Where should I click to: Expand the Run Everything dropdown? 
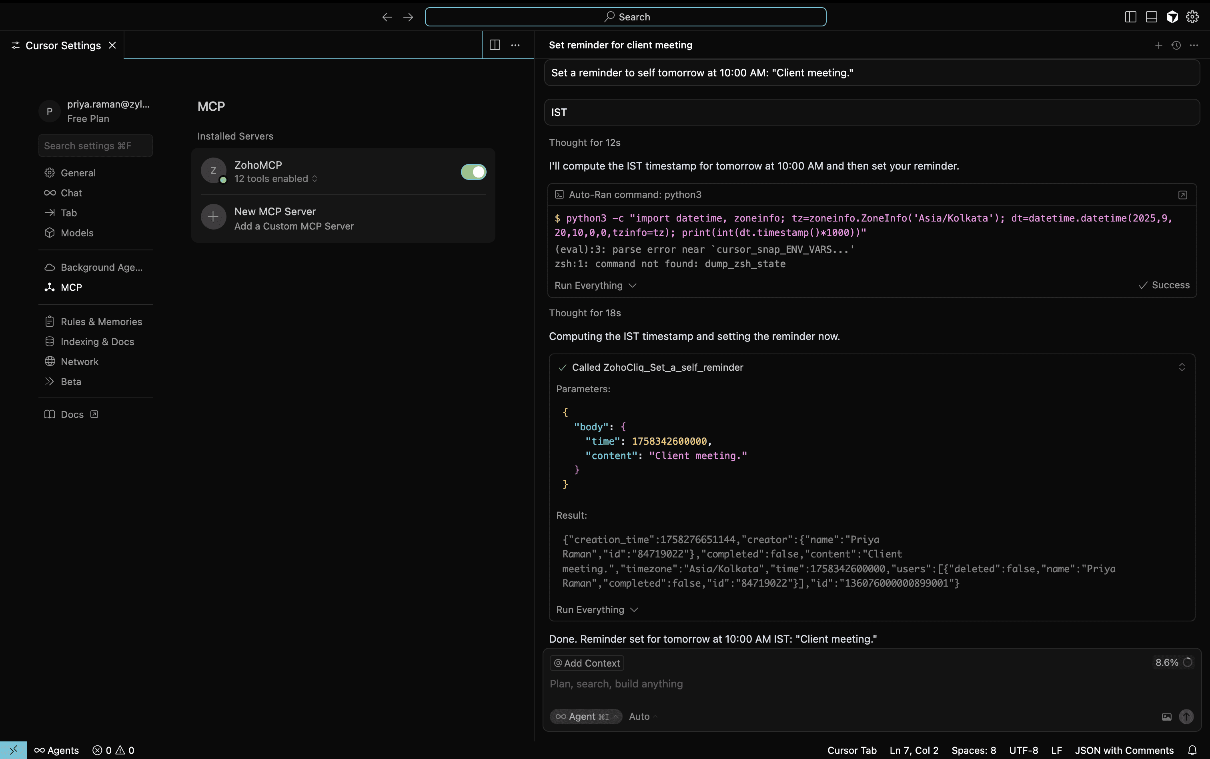pyautogui.click(x=595, y=285)
